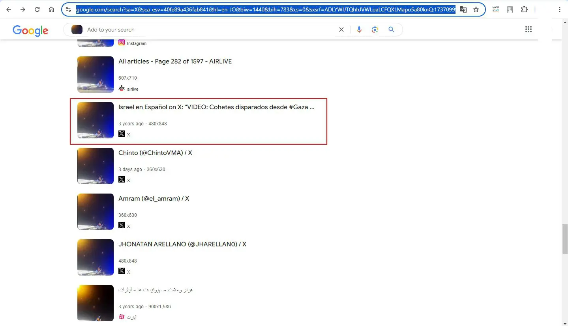568x326 pixels.
Task: Reload the current page
Action: (37, 9)
